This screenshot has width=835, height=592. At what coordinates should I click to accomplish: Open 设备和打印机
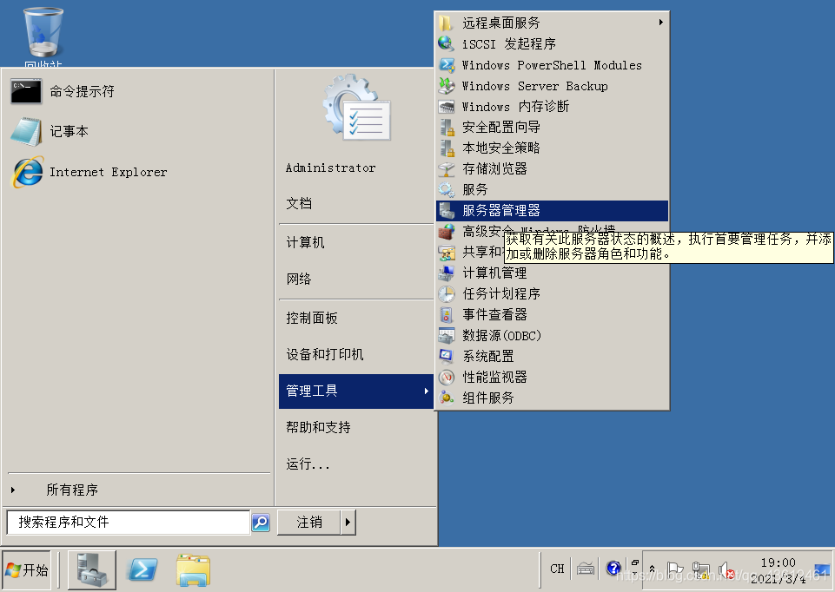click(325, 355)
